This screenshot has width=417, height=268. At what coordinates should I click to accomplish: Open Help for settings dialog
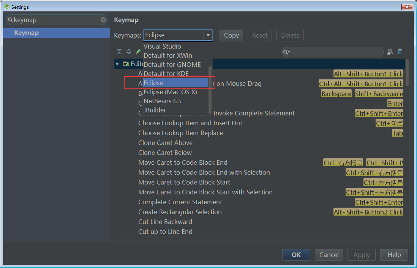click(394, 255)
